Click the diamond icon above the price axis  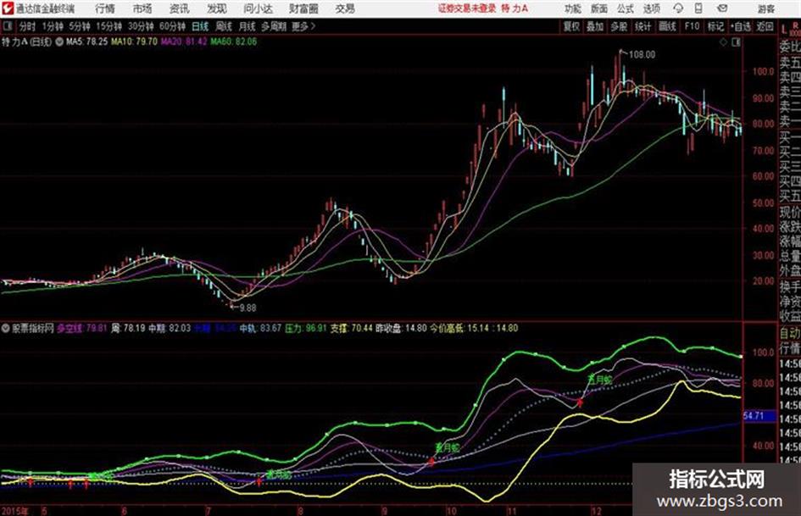[723, 42]
